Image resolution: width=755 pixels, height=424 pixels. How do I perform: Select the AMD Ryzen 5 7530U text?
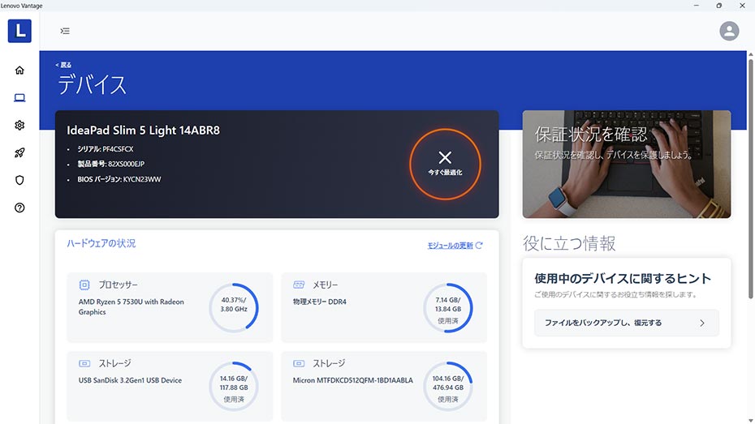tap(131, 306)
